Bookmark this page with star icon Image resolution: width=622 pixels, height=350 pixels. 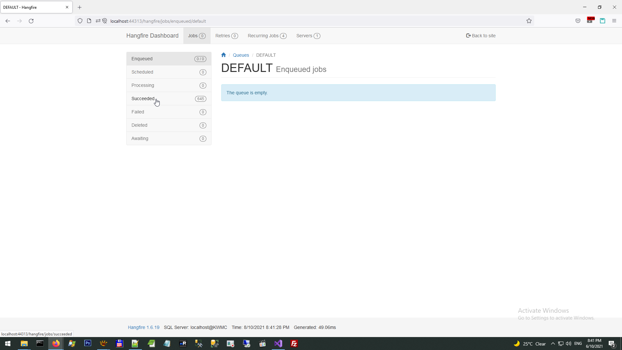point(529,21)
